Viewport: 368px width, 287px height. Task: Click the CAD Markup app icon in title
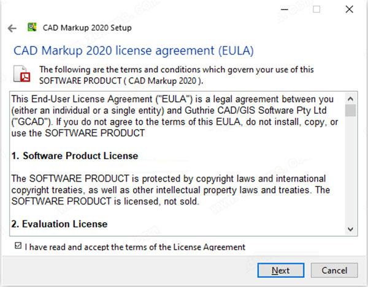coord(32,27)
